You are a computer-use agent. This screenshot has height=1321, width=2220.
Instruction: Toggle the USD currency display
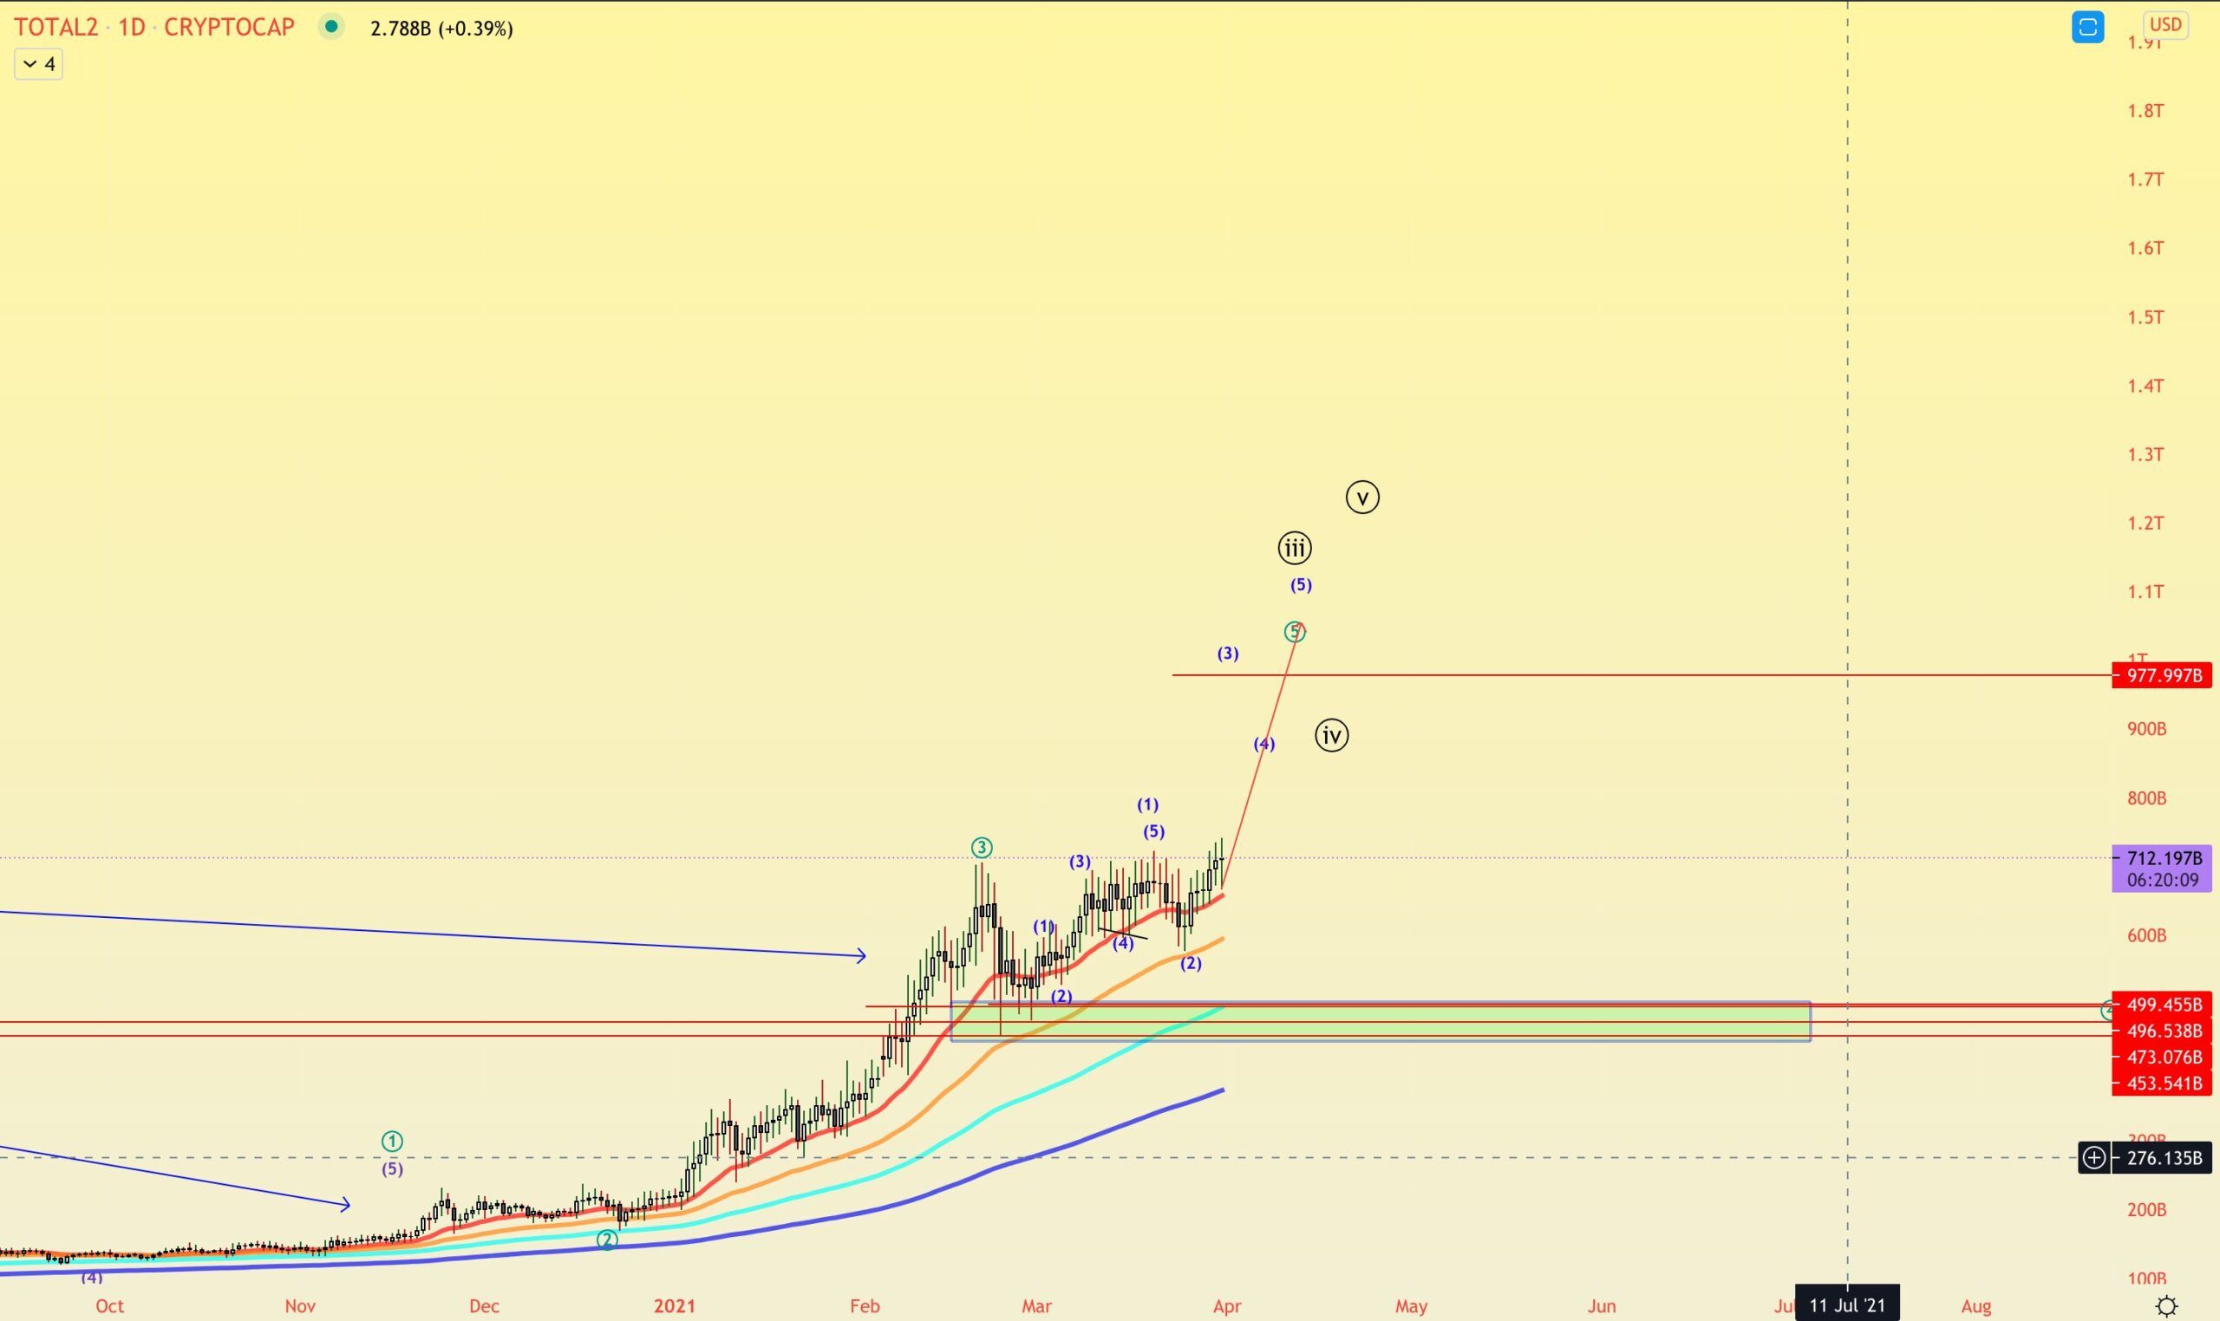[2167, 24]
